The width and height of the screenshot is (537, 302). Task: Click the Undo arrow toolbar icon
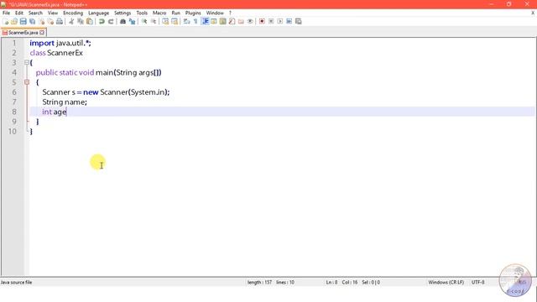tap(102, 21)
